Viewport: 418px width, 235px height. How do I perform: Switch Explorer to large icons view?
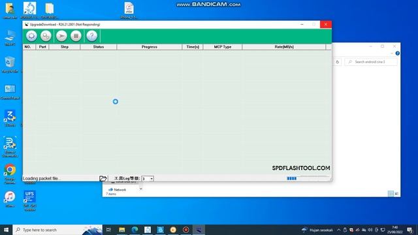pos(396,193)
